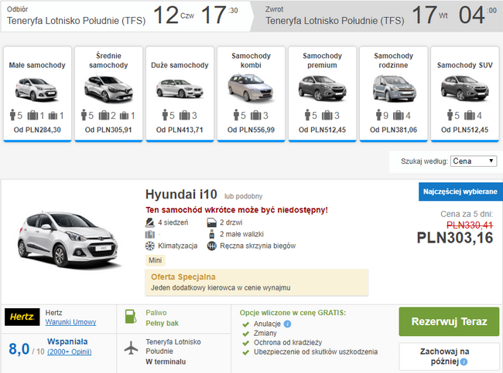Click the silver Renault car image in Średnie samochody
The width and height of the screenshot is (503, 373).
pos(108,89)
